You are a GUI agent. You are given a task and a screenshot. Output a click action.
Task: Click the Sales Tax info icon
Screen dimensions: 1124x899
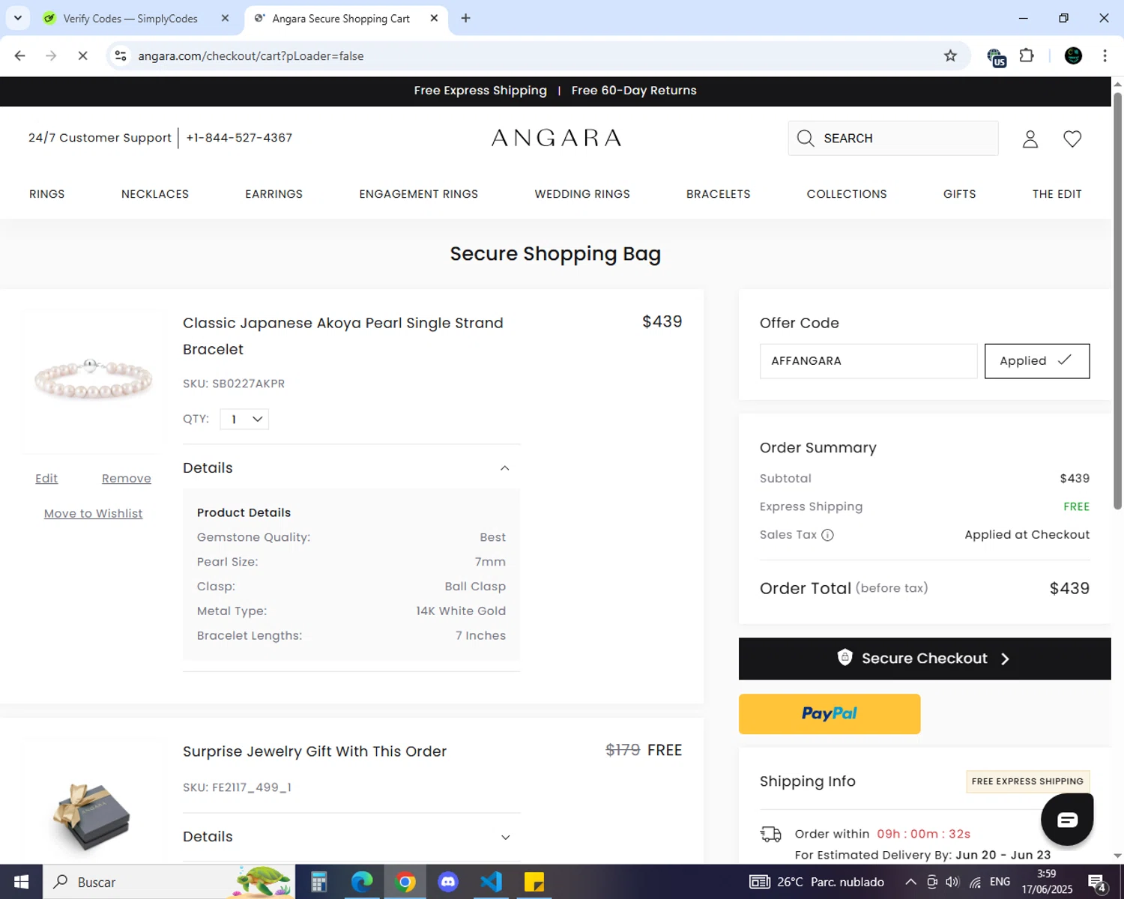coord(827,535)
